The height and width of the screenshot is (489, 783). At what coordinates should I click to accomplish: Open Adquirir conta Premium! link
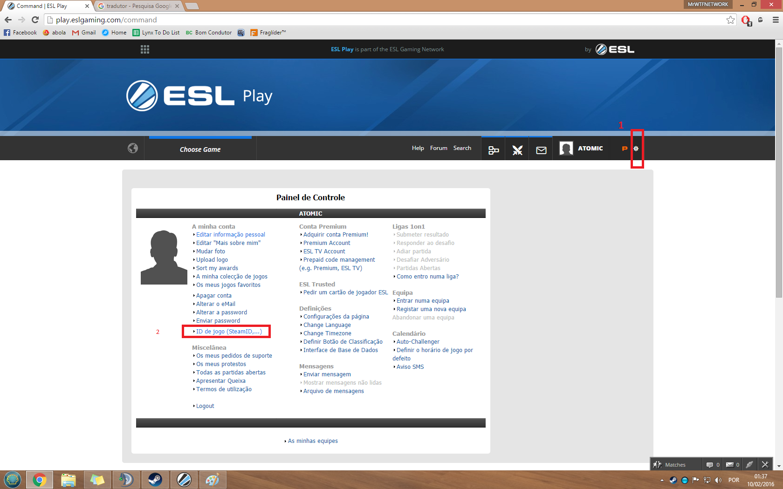tap(336, 235)
